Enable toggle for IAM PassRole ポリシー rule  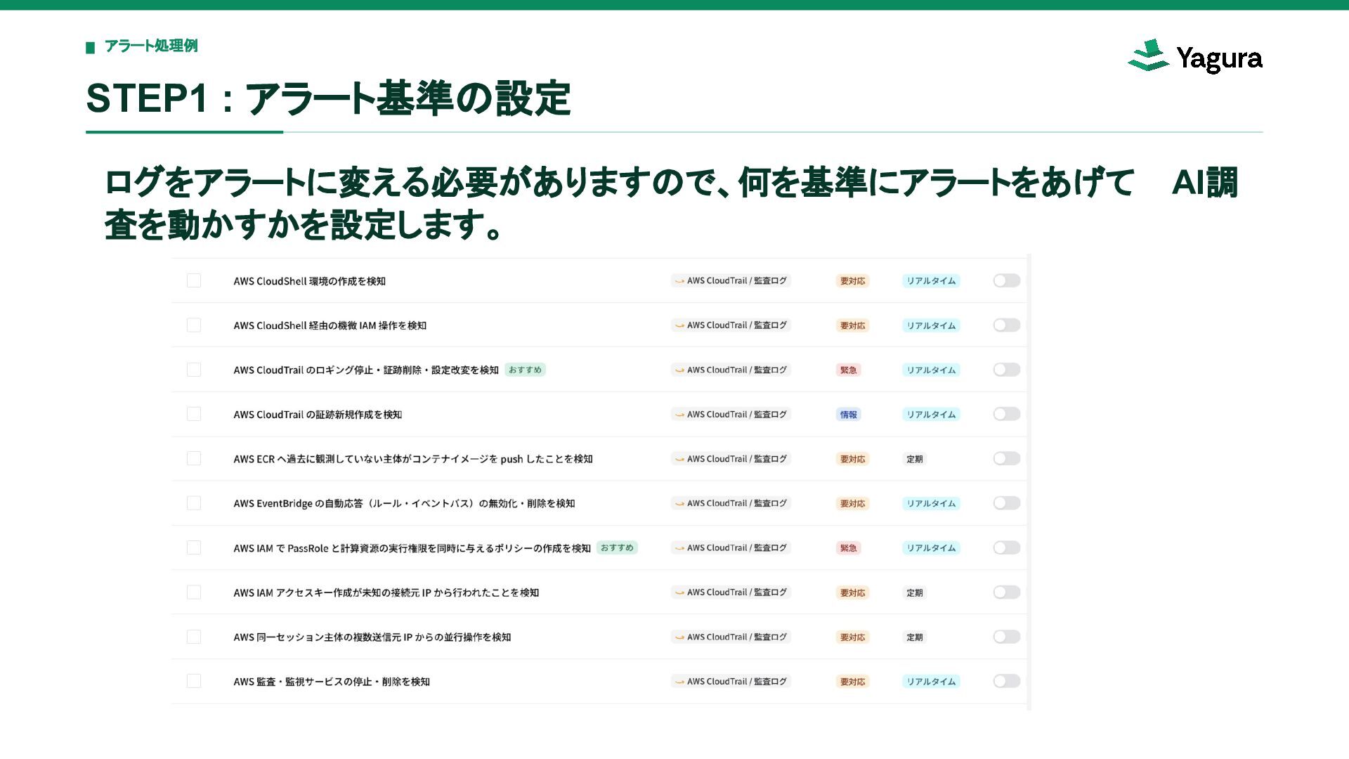click(1007, 547)
